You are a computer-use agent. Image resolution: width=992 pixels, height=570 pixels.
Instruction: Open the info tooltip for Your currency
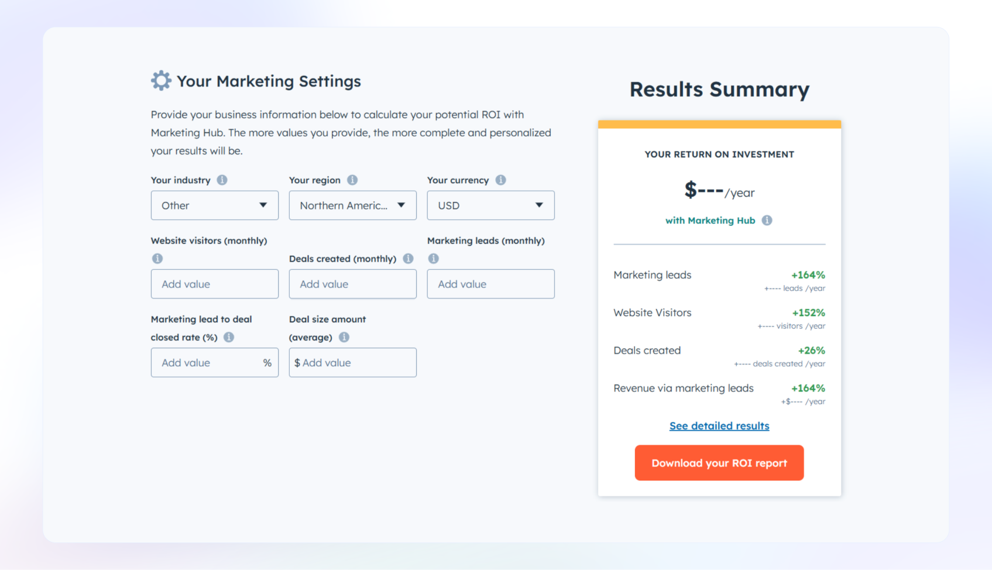(501, 180)
